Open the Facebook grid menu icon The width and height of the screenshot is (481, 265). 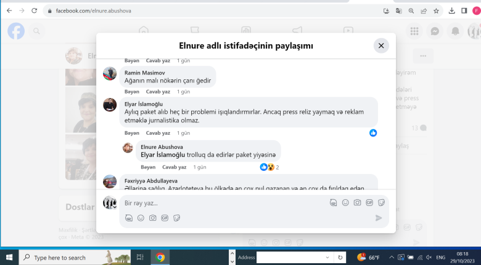point(414,31)
